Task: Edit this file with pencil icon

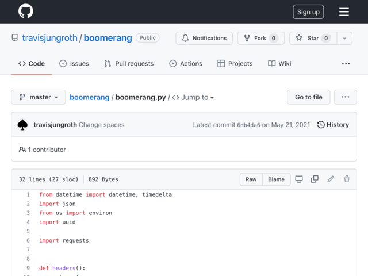Action: coord(331,179)
